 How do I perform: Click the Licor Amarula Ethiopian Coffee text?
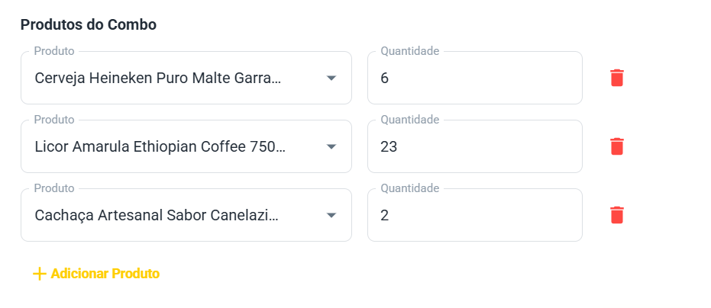160,146
